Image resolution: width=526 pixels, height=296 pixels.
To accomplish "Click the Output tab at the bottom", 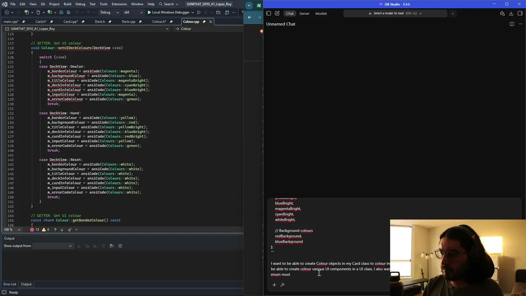I will (26, 284).
